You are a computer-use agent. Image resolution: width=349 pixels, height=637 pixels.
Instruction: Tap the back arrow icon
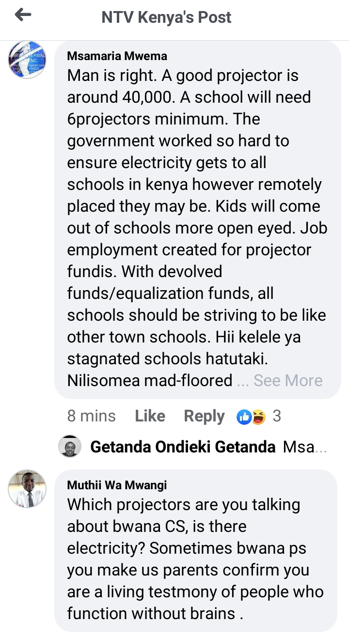pyautogui.click(x=23, y=16)
